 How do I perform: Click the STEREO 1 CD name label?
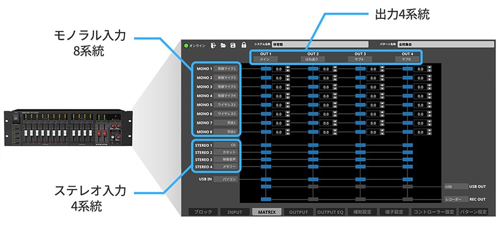pyautogui.click(x=226, y=145)
